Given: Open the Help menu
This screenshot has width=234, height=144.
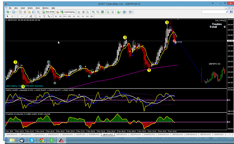Looking at the screenshot, I should click(53, 8).
